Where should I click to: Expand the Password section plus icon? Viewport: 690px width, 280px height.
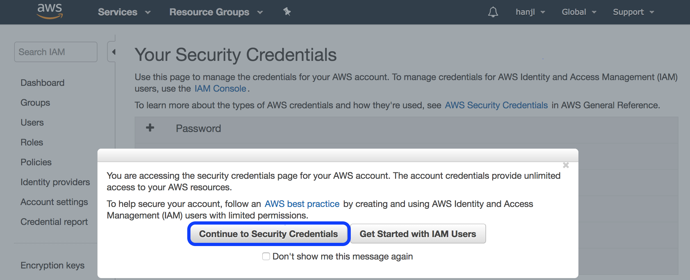(x=150, y=128)
